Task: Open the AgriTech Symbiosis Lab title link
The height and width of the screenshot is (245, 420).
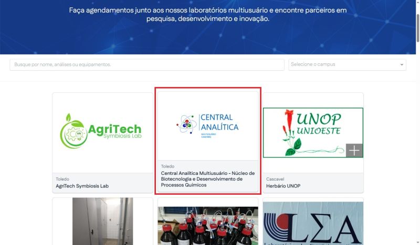Action: click(82, 186)
